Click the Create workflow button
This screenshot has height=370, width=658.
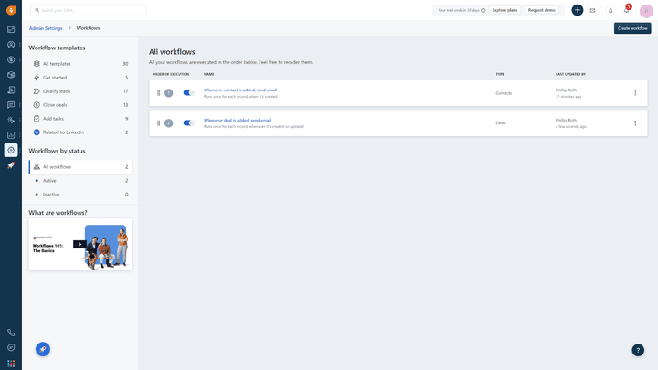click(x=632, y=28)
